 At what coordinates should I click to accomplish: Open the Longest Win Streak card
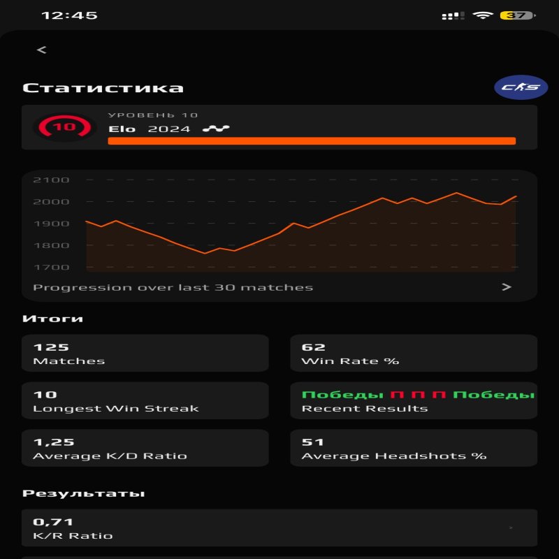pos(145,400)
